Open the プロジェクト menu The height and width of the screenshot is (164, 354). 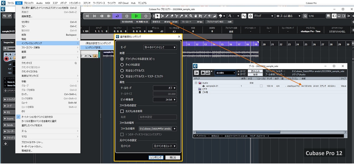pos(29,3)
